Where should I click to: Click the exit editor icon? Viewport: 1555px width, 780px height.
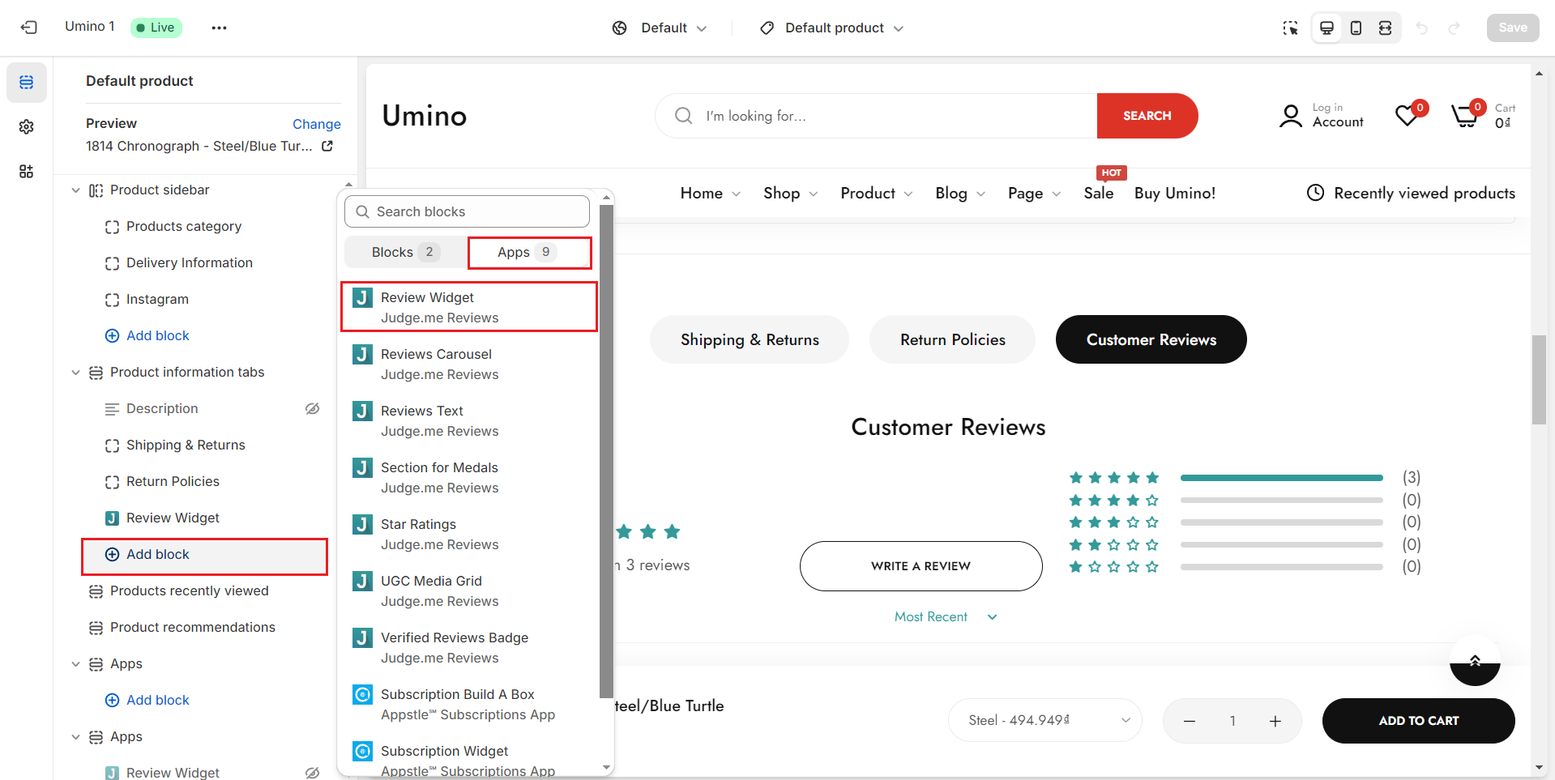(x=29, y=28)
